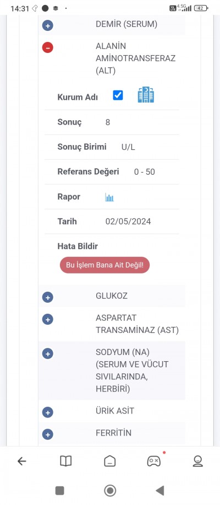Open the profile person icon

pos(198,461)
